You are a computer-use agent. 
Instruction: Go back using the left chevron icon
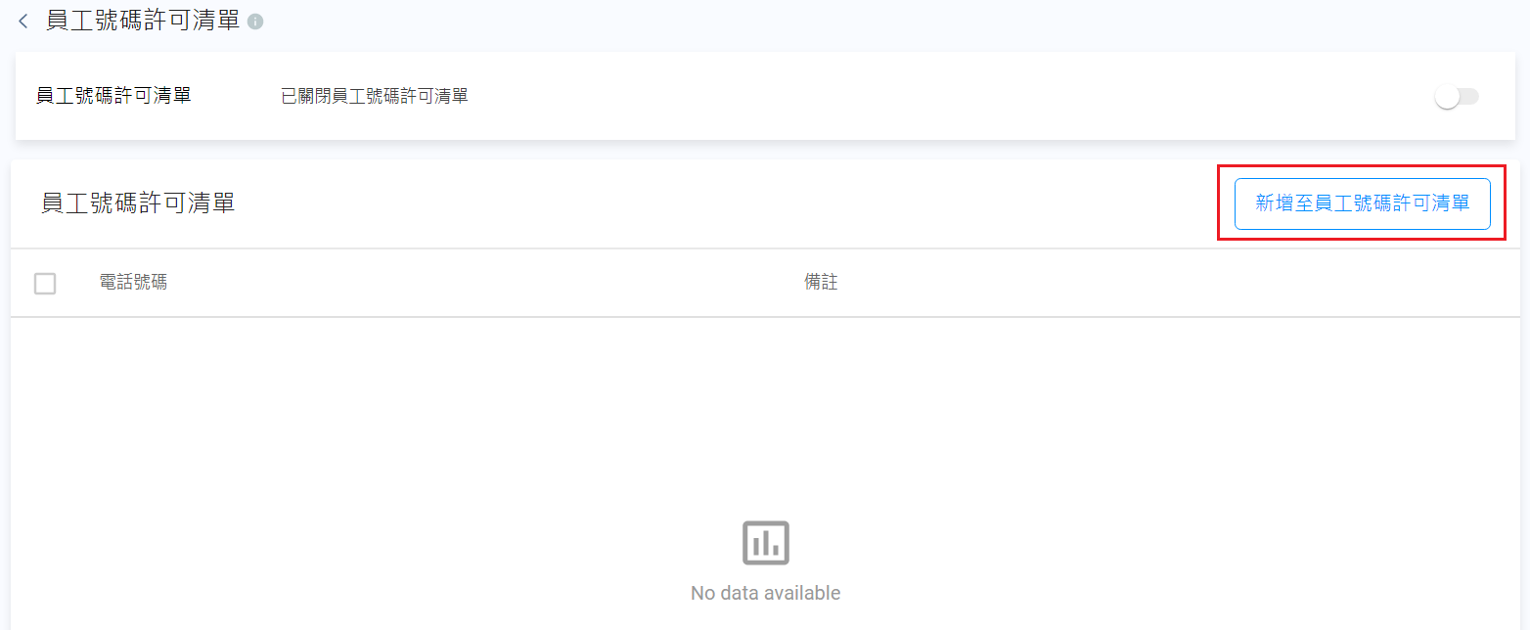(x=23, y=22)
